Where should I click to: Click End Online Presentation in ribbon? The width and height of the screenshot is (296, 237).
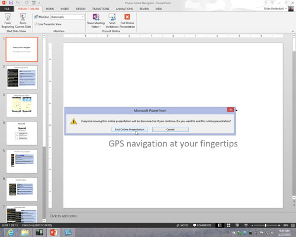coord(127,21)
